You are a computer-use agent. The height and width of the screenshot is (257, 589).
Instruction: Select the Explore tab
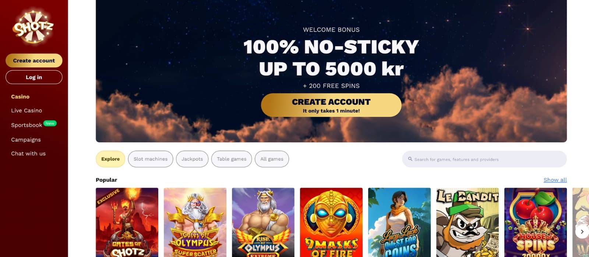tap(110, 159)
